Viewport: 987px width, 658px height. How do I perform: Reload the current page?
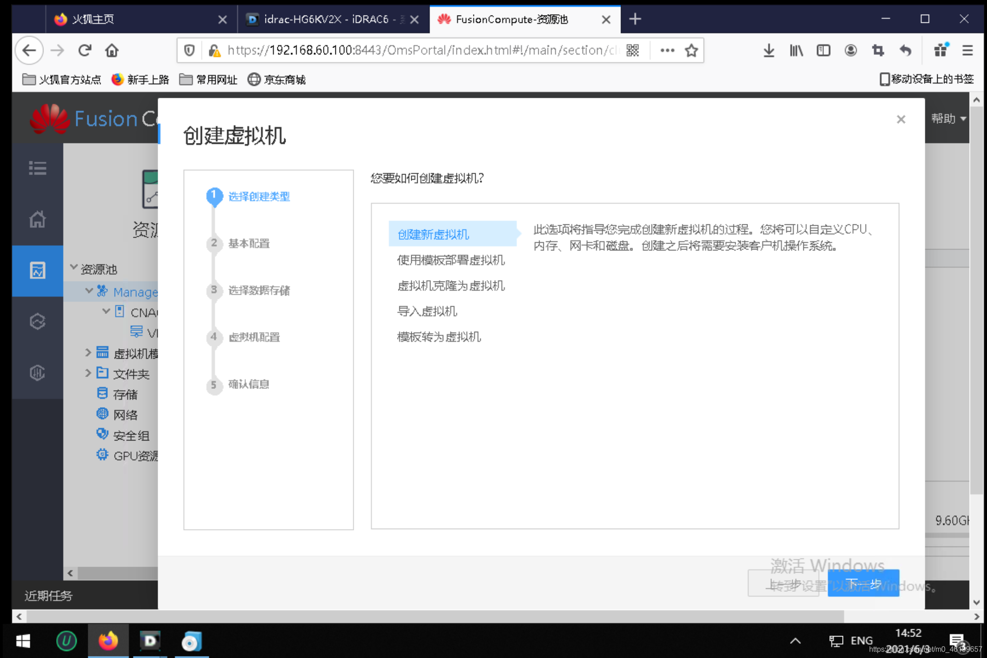[85, 50]
